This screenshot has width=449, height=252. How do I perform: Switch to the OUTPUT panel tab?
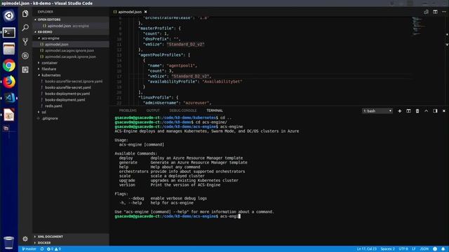153,111
